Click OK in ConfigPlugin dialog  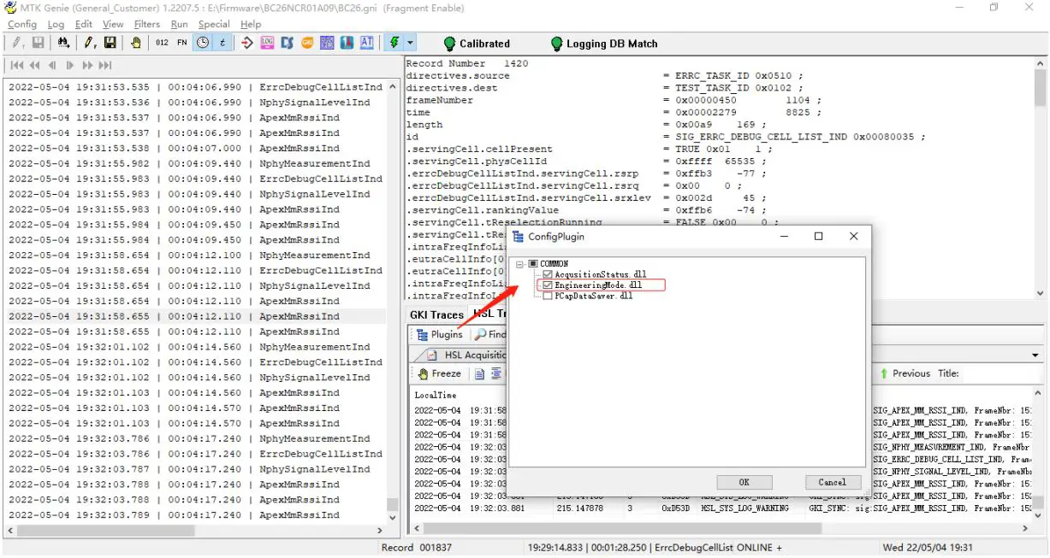pos(744,482)
